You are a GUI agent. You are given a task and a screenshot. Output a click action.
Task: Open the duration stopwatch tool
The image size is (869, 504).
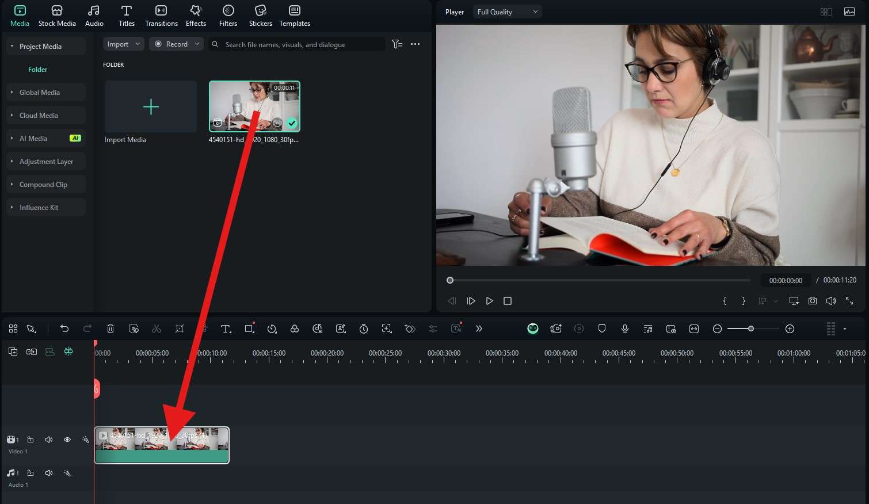[364, 329]
